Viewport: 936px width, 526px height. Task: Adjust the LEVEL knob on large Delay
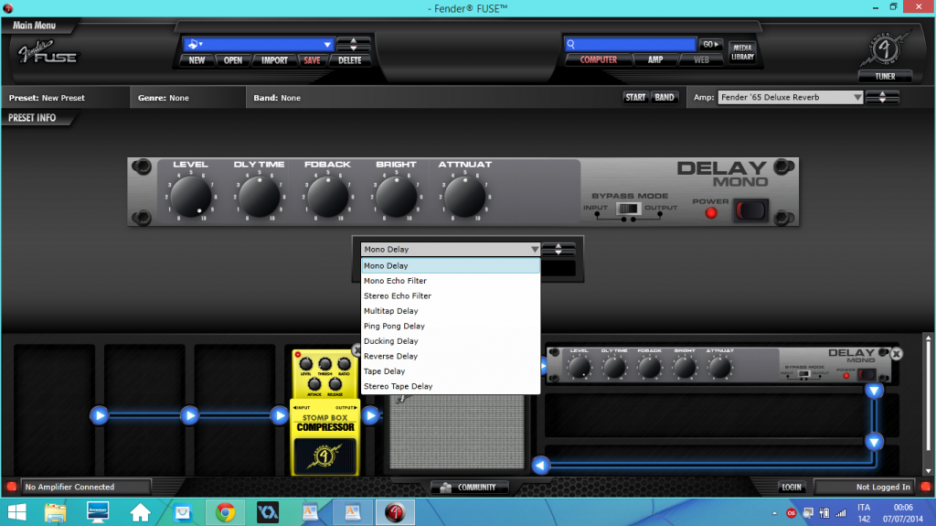[x=191, y=197]
